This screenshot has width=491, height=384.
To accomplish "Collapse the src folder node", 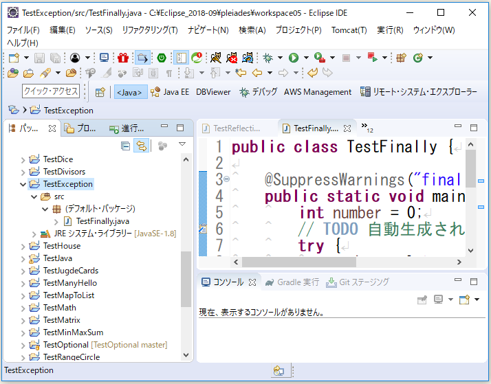I will pyautogui.click(x=34, y=196).
